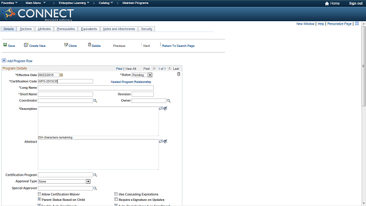Expand Enterprise Learning breadcrumb menu

tap(74, 3)
